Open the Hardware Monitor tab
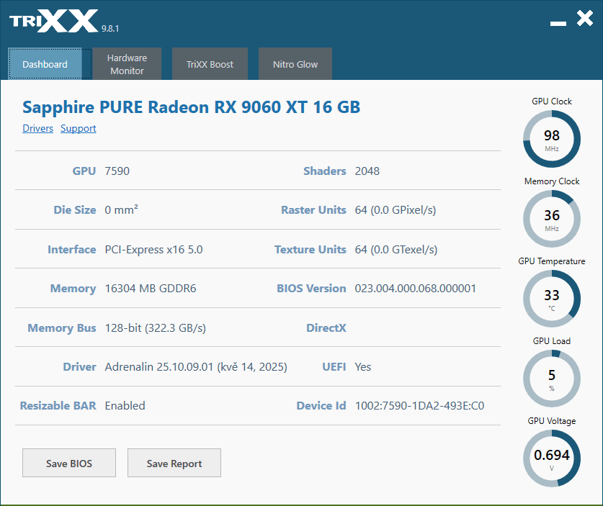Viewport: 603px width, 506px height. click(127, 64)
